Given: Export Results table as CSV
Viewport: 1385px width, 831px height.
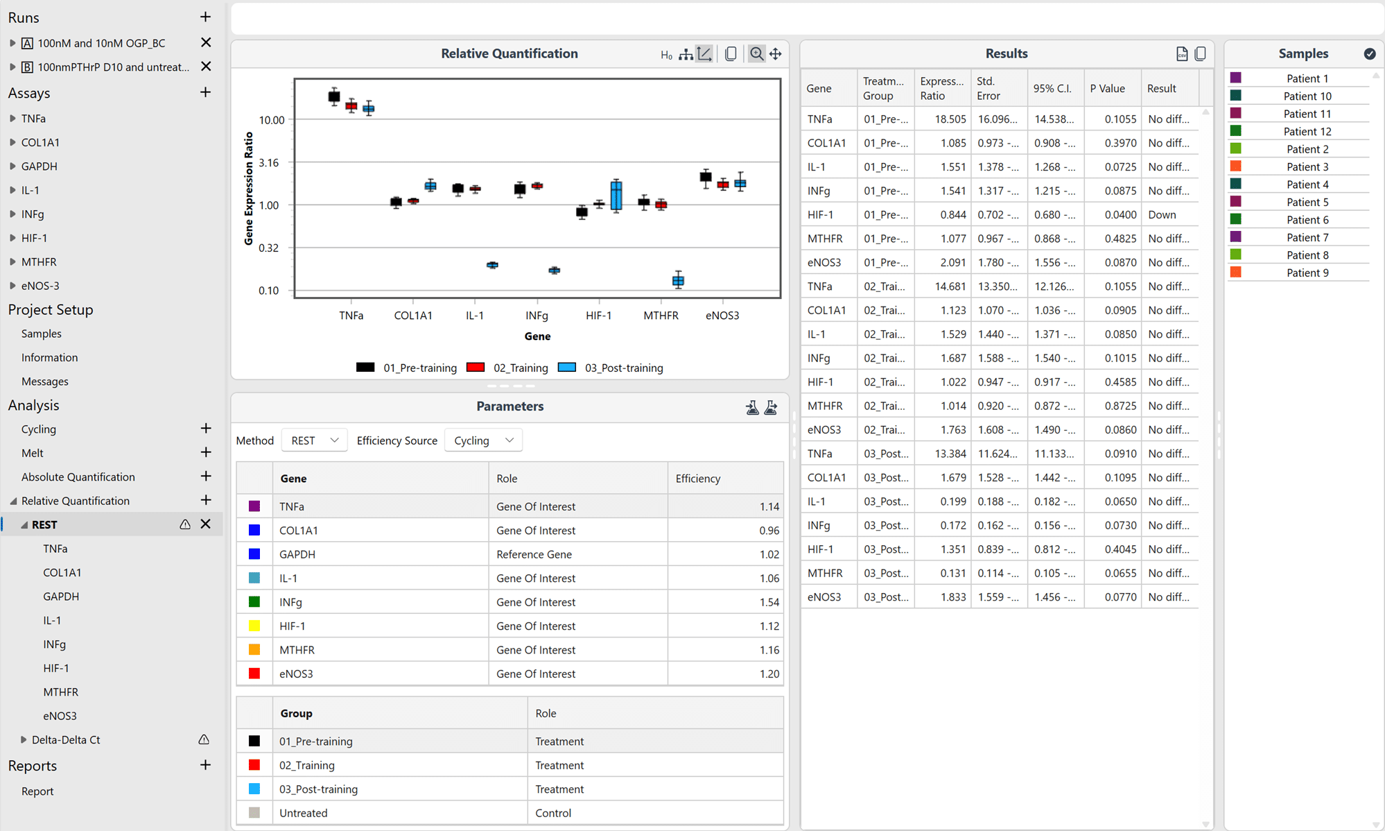Looking at the screenshot, I should [x=1182, y=54].
